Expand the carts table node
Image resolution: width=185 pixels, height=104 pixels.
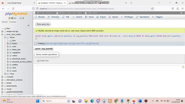tap(8, 47)
